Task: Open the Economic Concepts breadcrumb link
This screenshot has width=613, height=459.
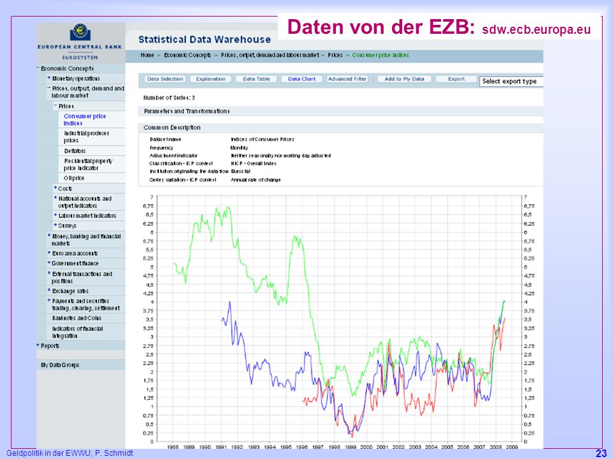Action: click(x=187, y=55)
